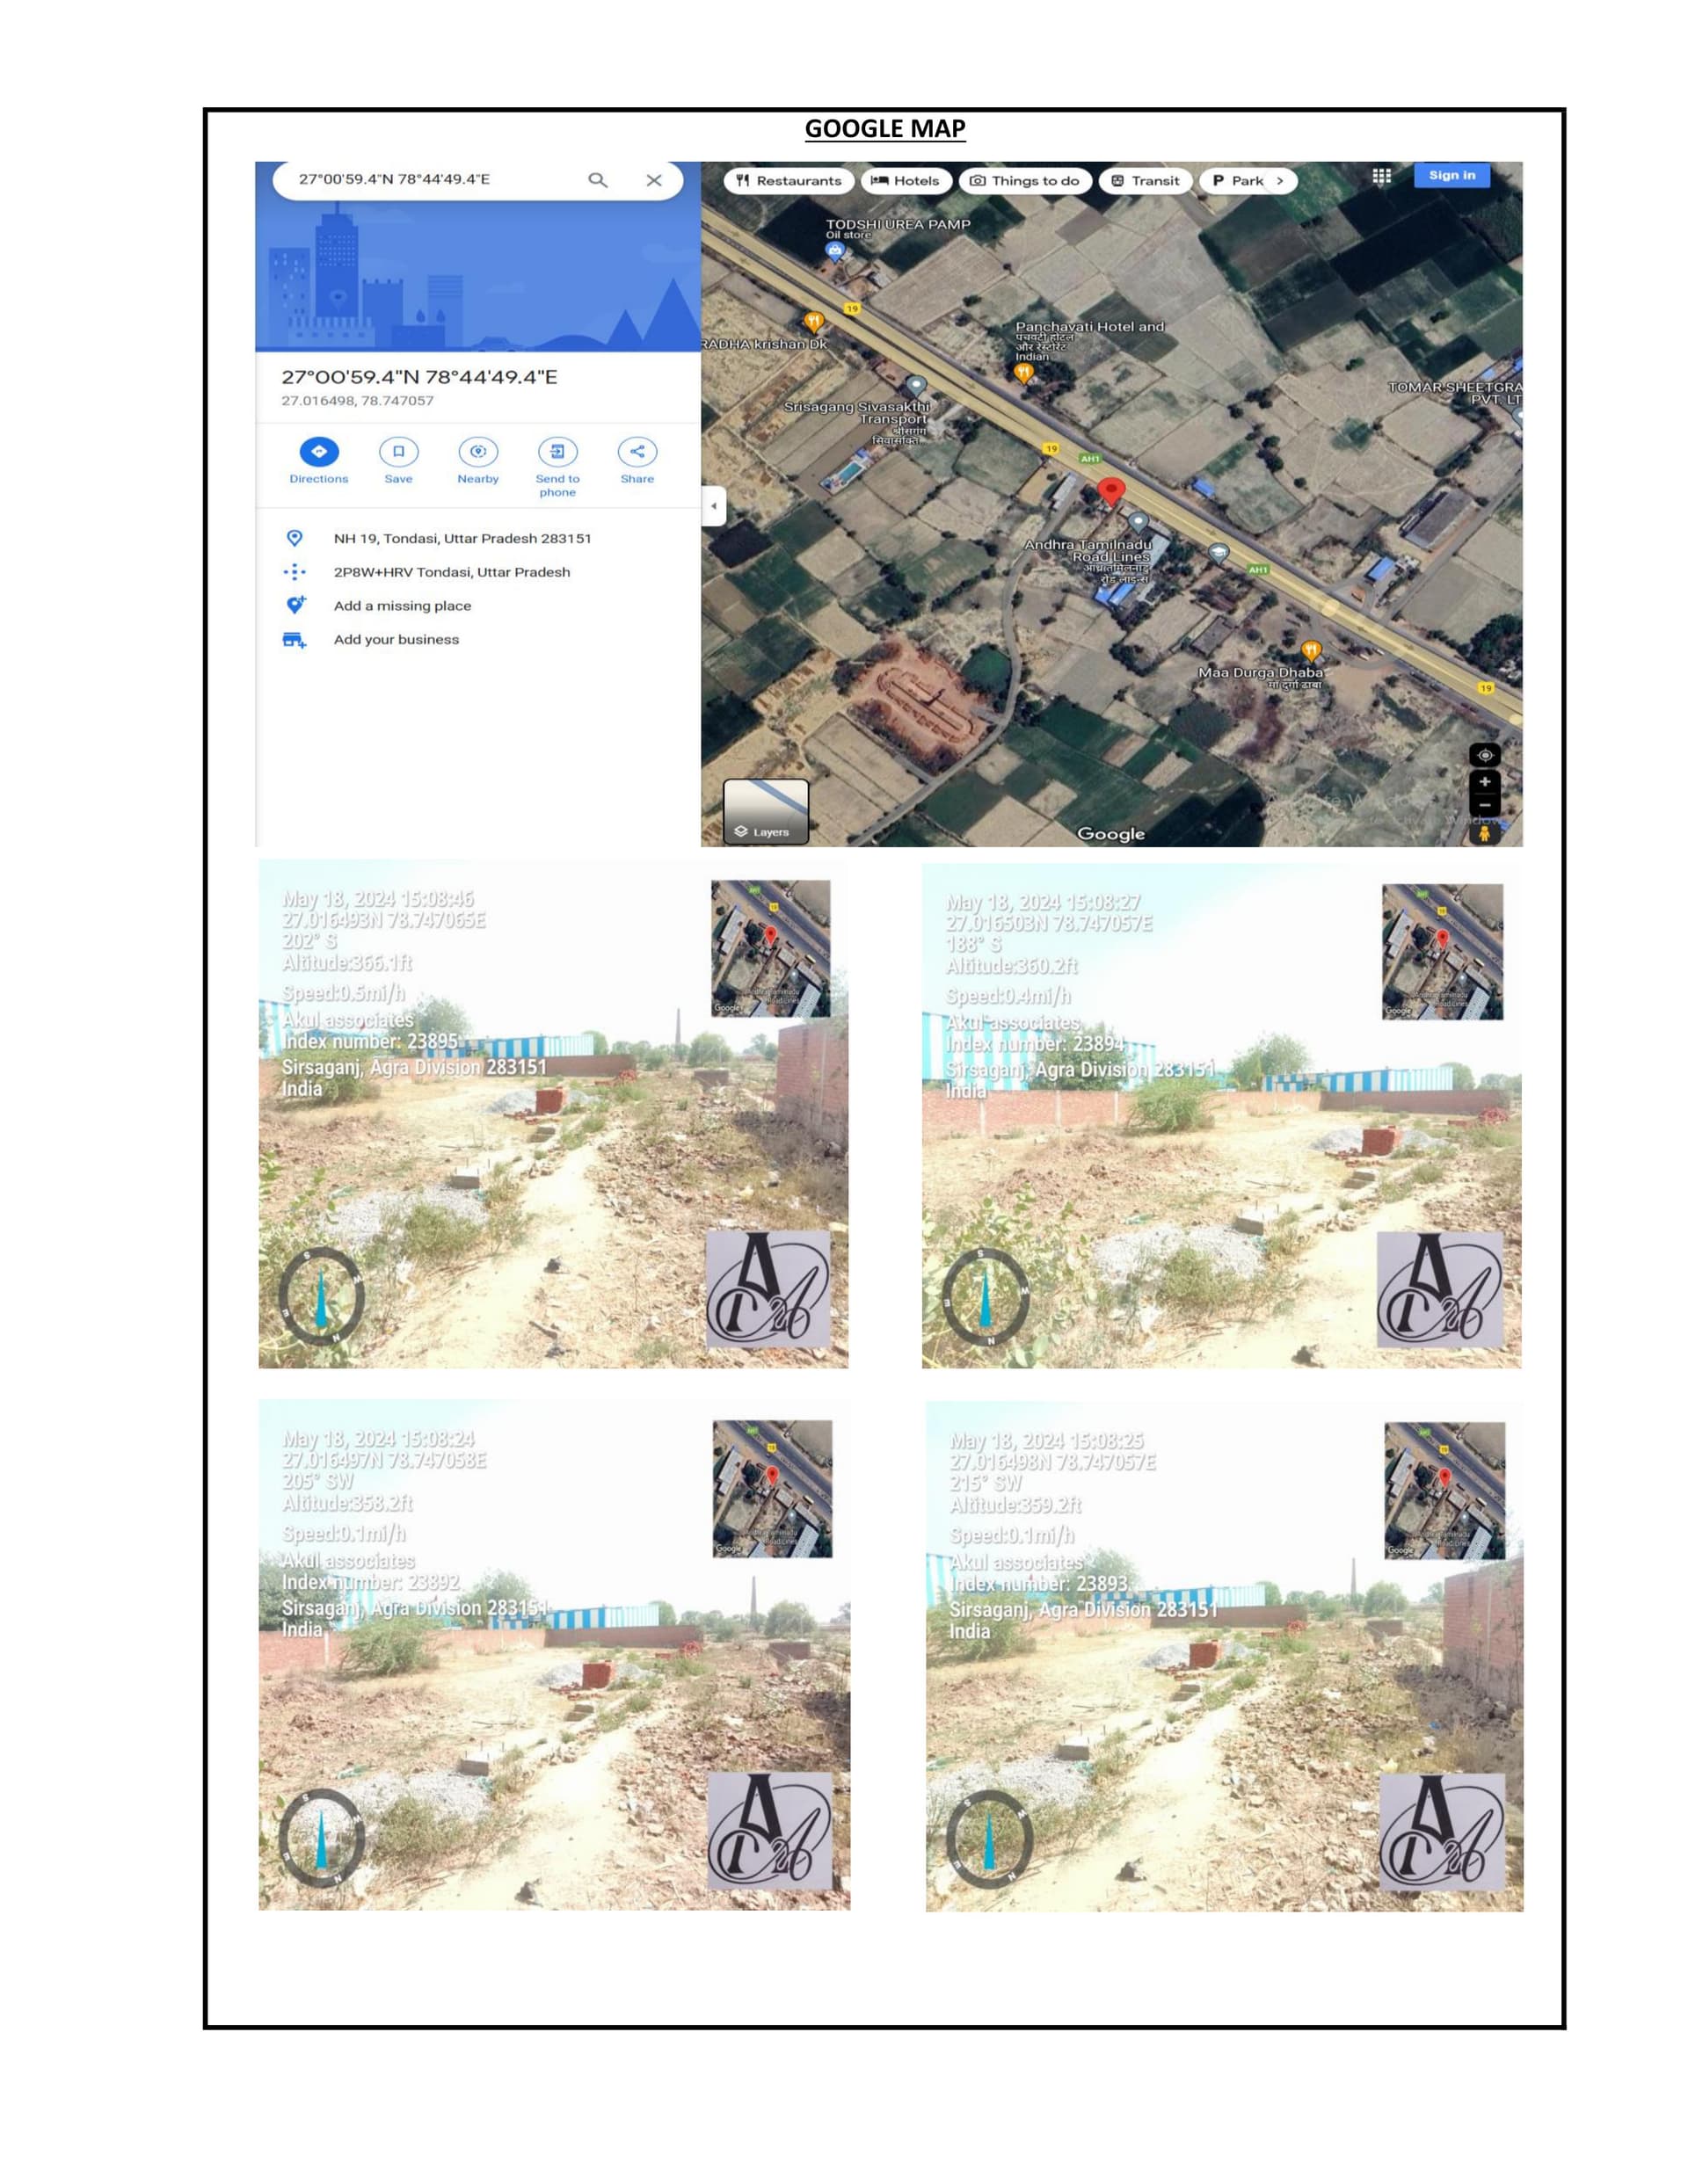Zoom out with the minus button
This screenshot has height=2184, width=1688.
point(1485,805)
